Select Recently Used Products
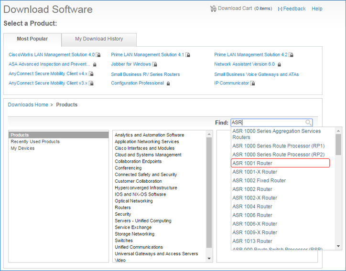The width and height of the screenshot is (346, 271). (x=35, y=141)
